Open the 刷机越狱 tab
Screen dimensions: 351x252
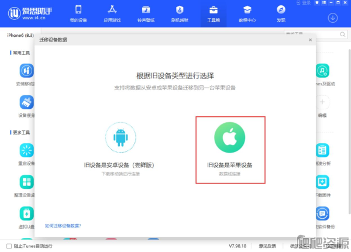tap(180, 14)
